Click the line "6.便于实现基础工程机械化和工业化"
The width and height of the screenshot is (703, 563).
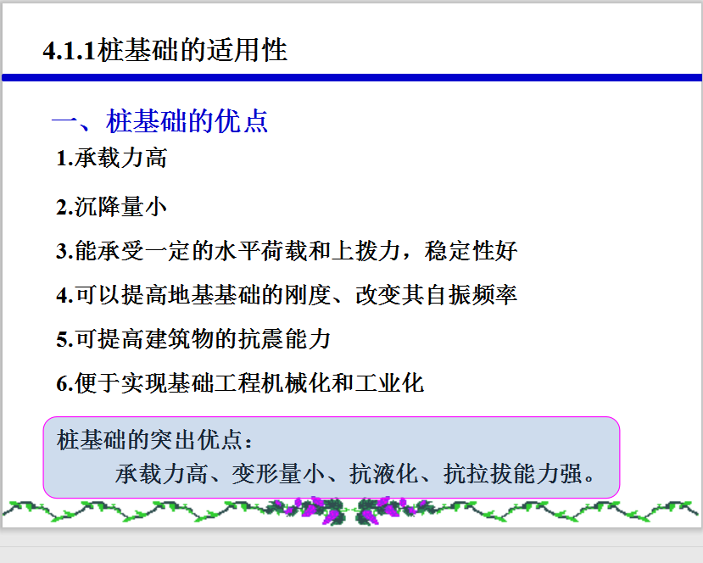point(240,383)
